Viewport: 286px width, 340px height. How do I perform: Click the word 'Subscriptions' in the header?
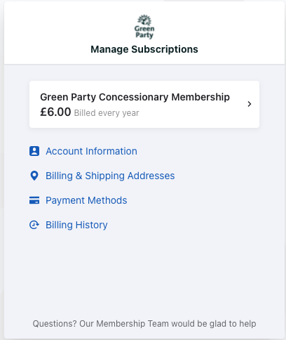pos(165,49)
